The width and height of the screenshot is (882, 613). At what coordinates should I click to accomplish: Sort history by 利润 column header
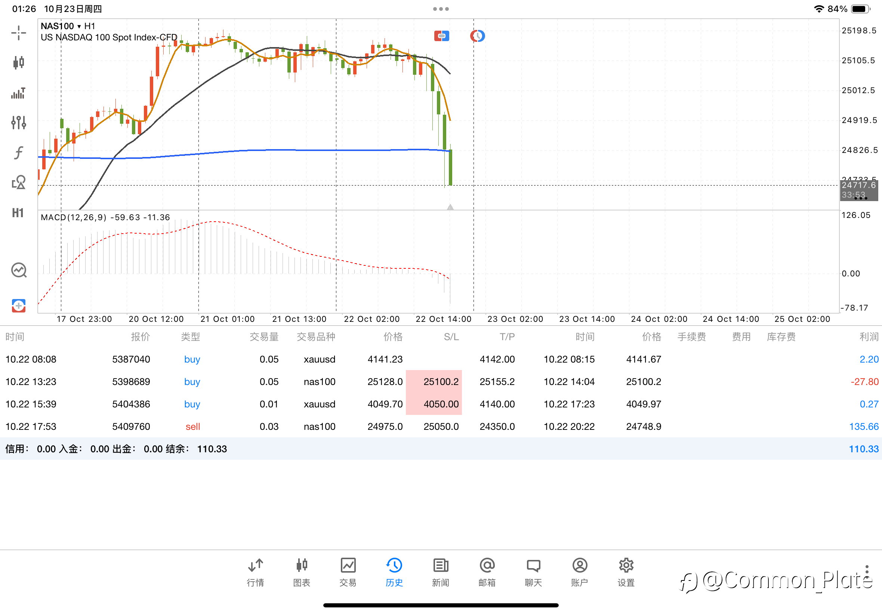(x=869, y=337)
